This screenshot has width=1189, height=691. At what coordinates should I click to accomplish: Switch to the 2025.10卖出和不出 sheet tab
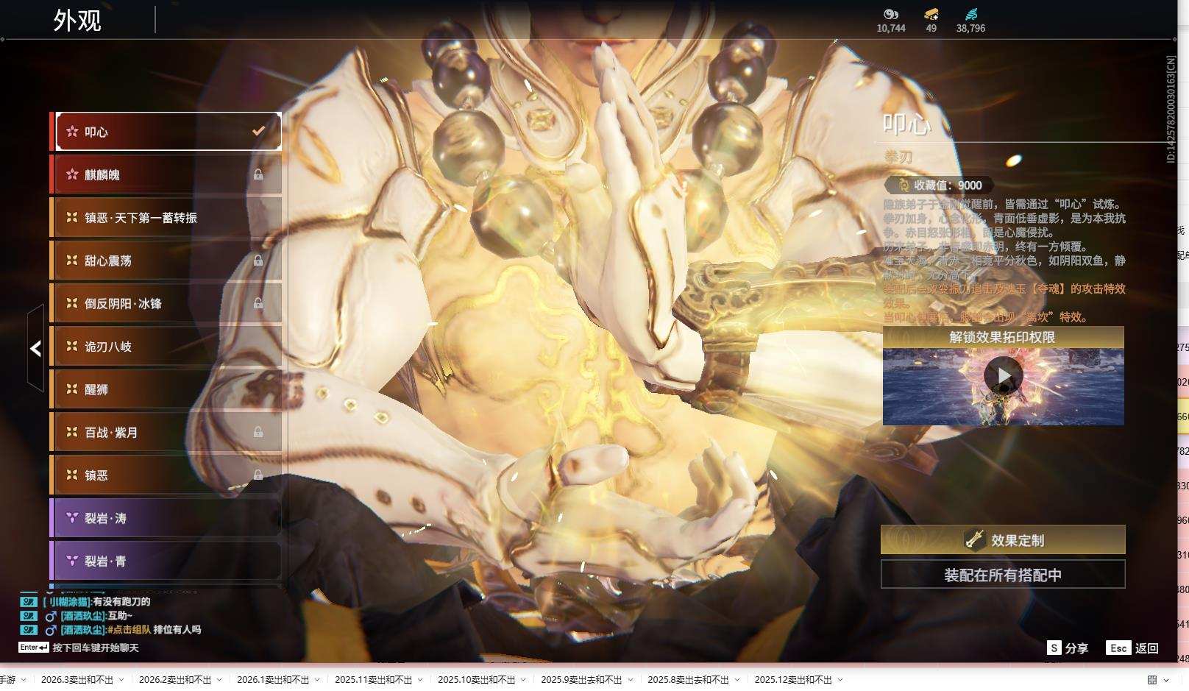(477, 680)
